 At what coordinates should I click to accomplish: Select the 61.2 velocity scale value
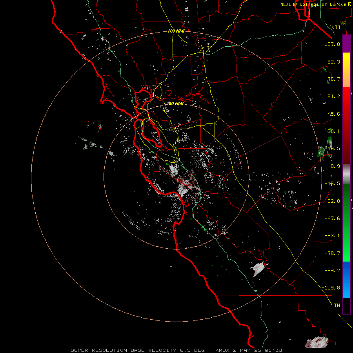coord(334,96)
